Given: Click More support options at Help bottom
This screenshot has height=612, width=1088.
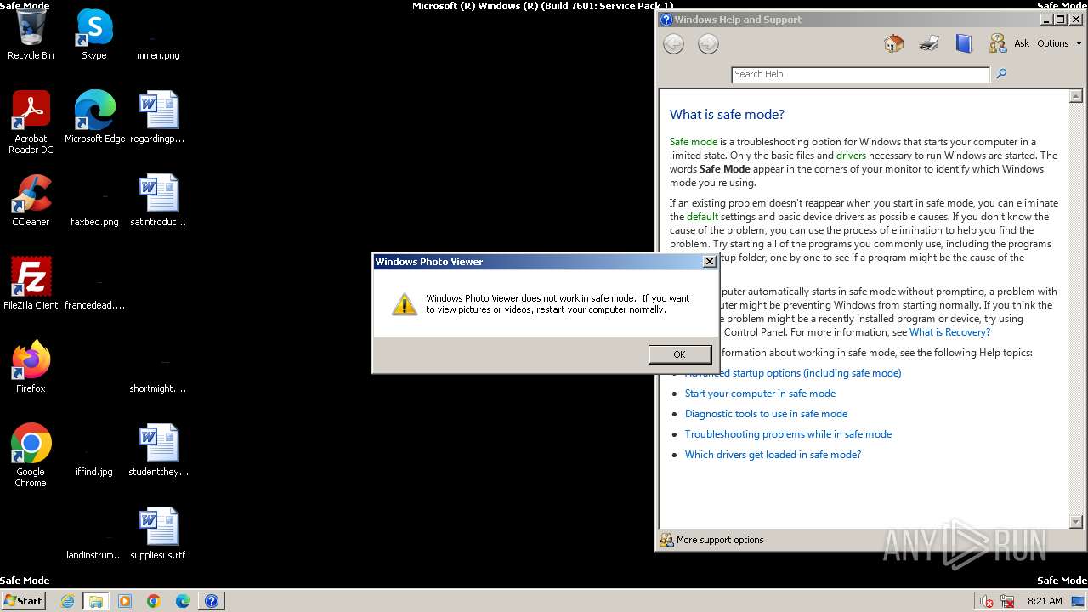Looking at the screenshot, I should point(712,540).
